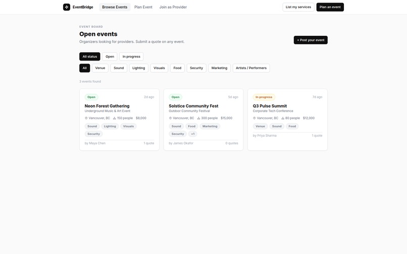Click Marketing tag on Solstice Community Fest card
This screenshot has height=254, width=407.
[x=210, y=126]
